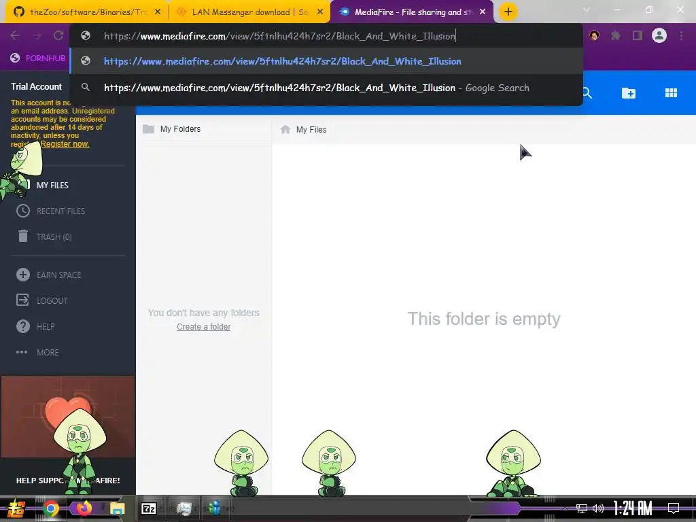Open the avatar extension icon in toolbar
This screenshot has width=696, height=522.
[594, 35]
